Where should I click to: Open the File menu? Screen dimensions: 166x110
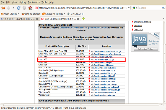pyautogui.click(x=3, y=2)
